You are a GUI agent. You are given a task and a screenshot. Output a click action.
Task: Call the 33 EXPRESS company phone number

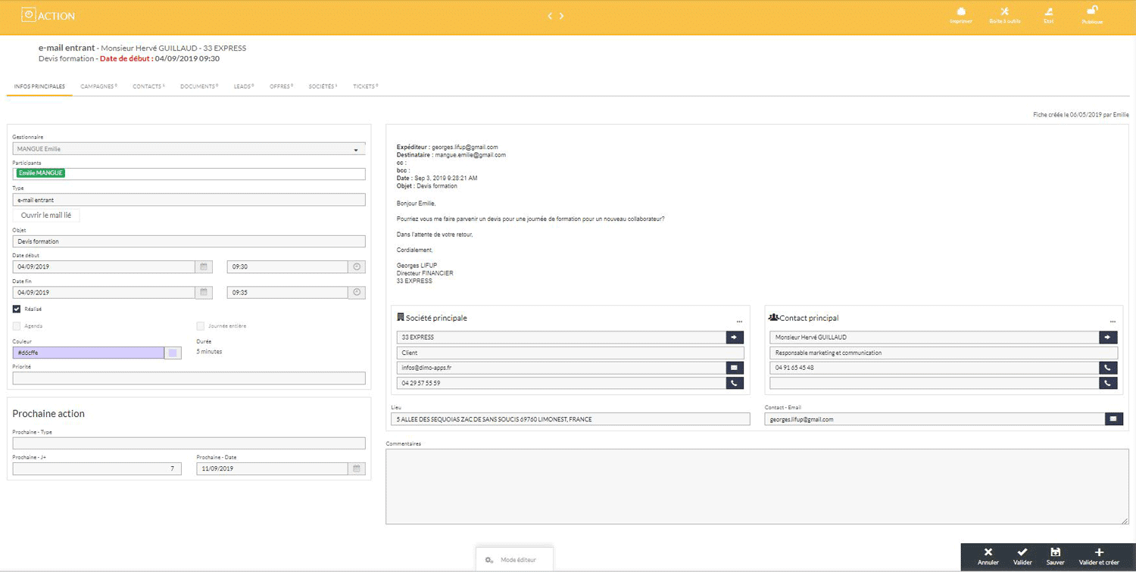(734, 384)
